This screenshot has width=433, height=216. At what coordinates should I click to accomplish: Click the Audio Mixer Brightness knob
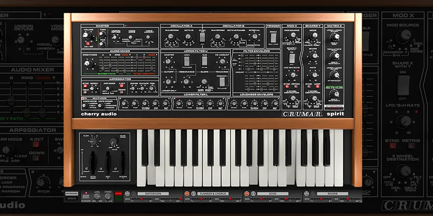(89, 63)
